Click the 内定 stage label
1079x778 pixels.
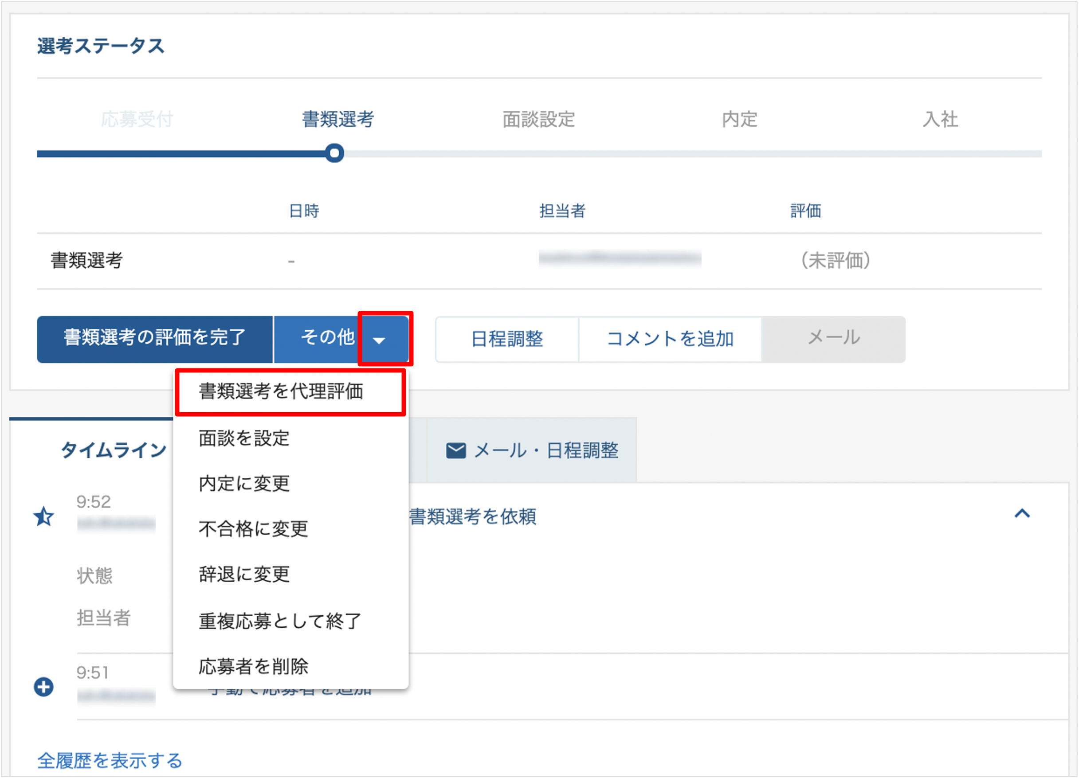739,119
